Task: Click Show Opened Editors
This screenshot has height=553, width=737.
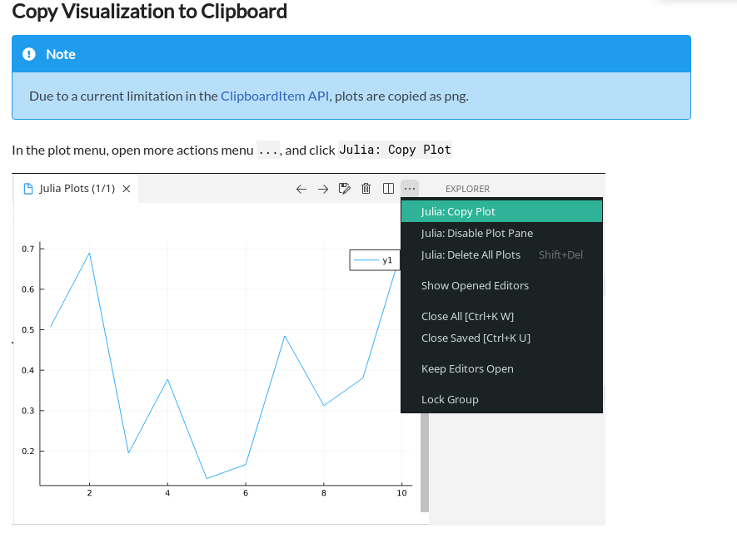Action: coord(475,285)
